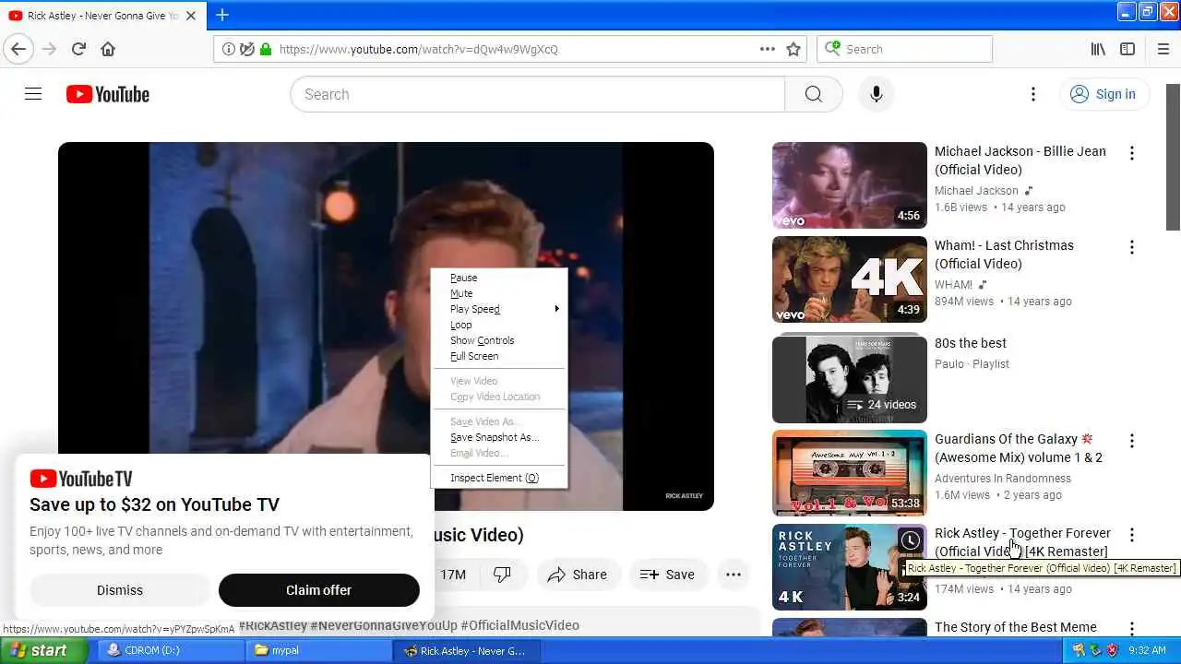Click the Sign in button
The image size is (1181, 664).
click(1103, 94)
